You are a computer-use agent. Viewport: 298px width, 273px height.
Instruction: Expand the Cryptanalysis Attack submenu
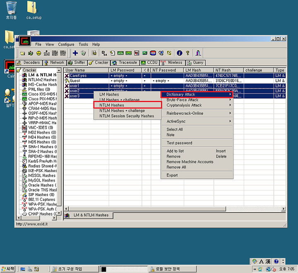[x=197, y=105]
